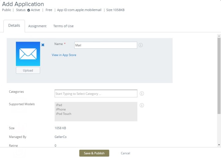Select iPhone in Supported Models list
The width and height of the screenshot is (221, 158).
pos(61,109)
